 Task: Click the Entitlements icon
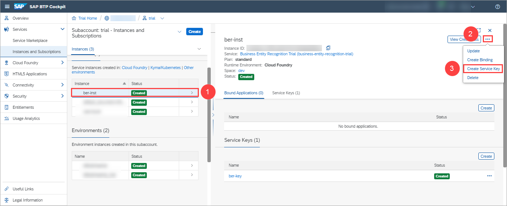[6, 107]
